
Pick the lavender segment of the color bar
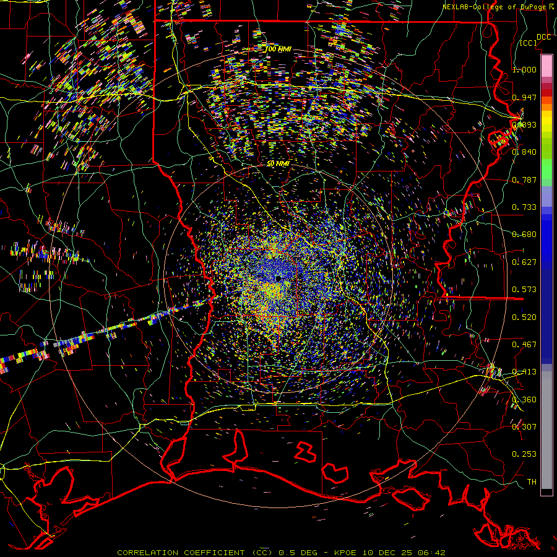[x=546, y=197]
